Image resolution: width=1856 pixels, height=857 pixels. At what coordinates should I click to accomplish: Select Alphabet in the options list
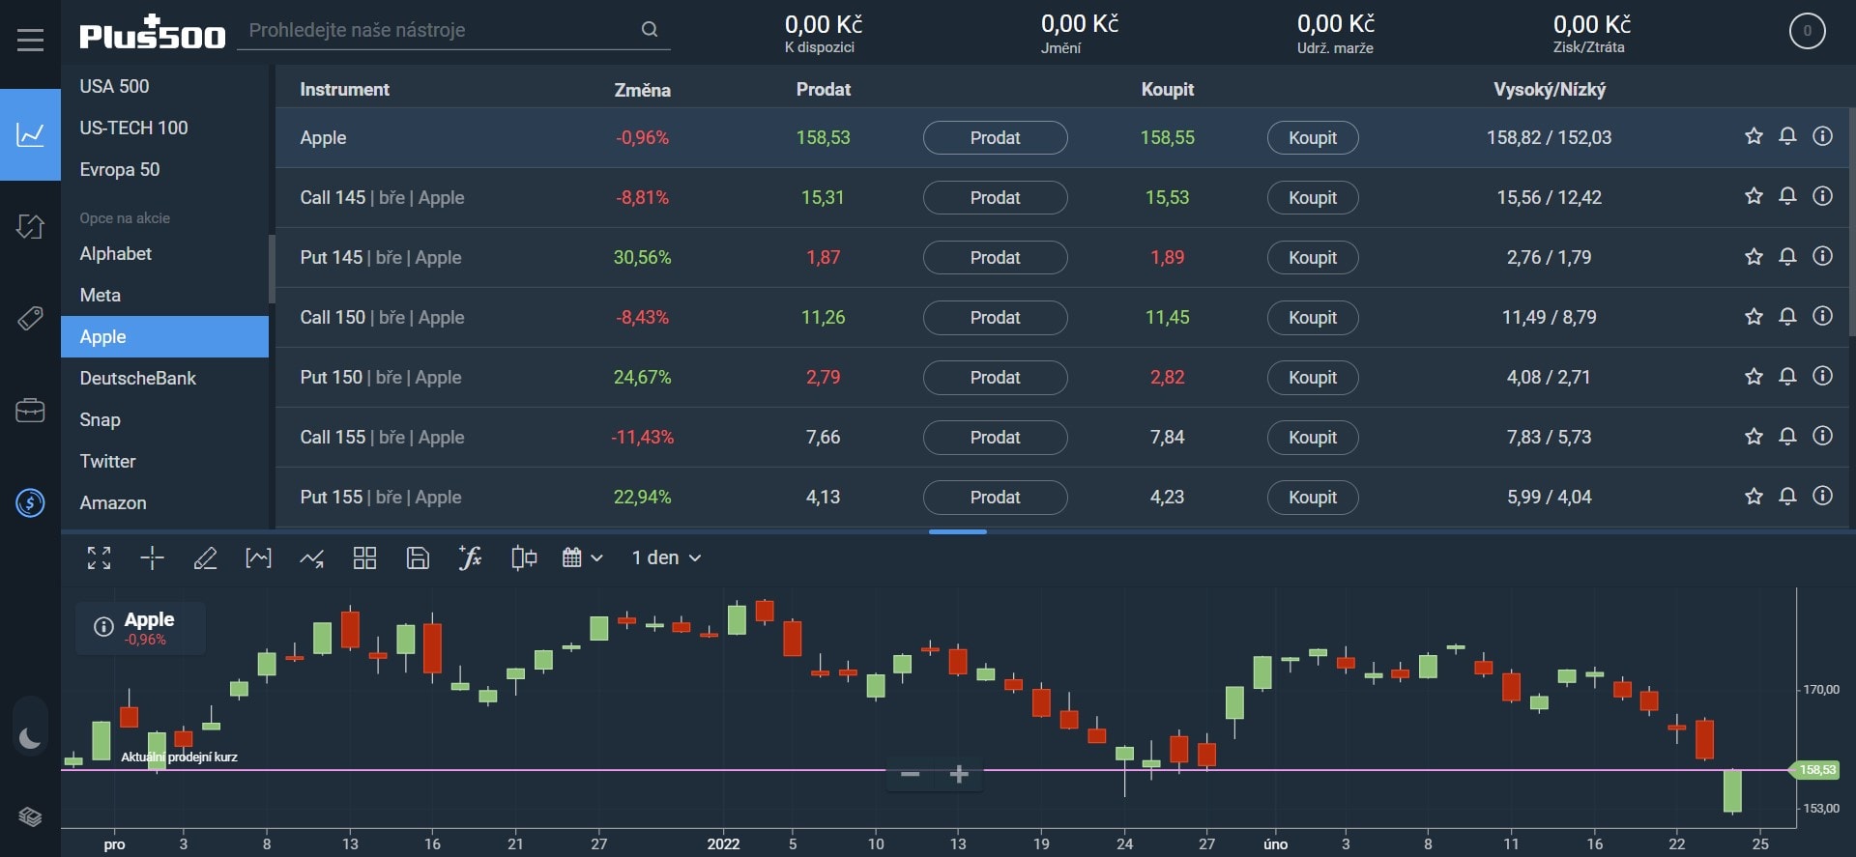(x=116, y=253)
